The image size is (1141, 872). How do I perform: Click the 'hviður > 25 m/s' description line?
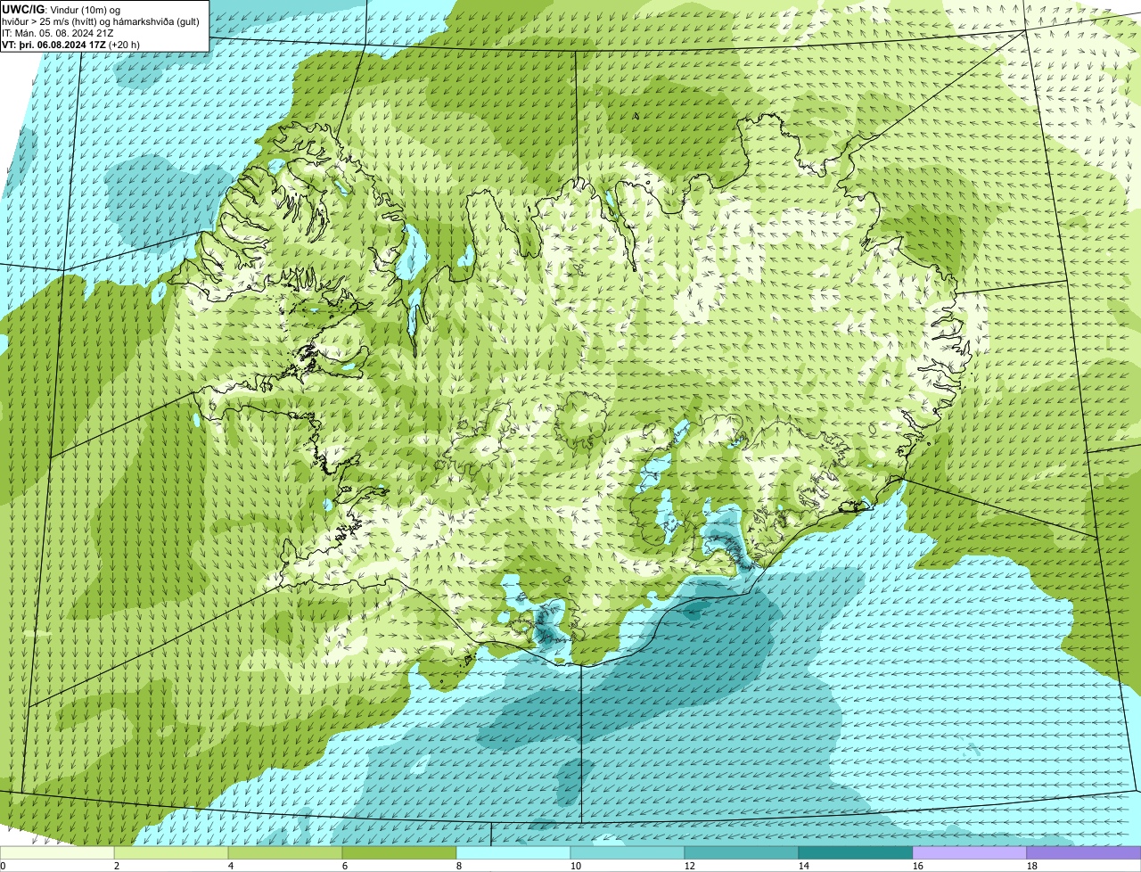(x=101, y=21)
